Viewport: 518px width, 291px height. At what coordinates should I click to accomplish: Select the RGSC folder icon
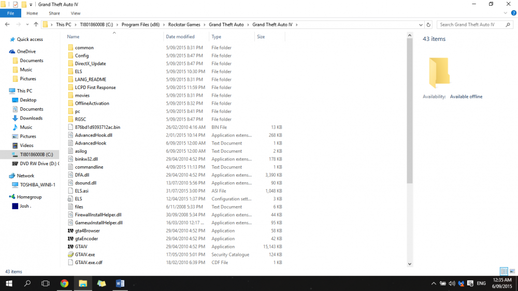coord(70,119)
